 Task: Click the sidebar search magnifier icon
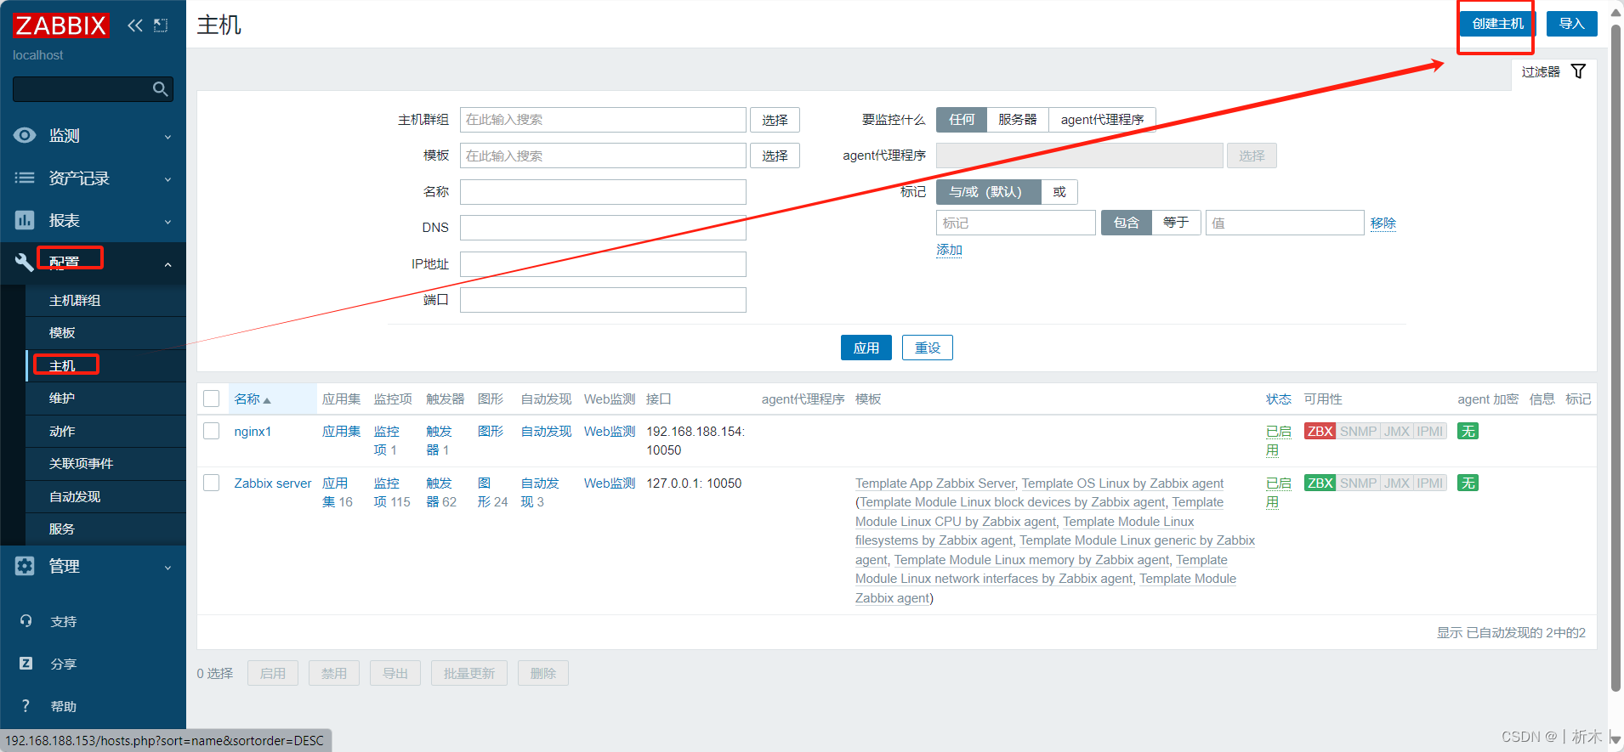tap(160, 89)
